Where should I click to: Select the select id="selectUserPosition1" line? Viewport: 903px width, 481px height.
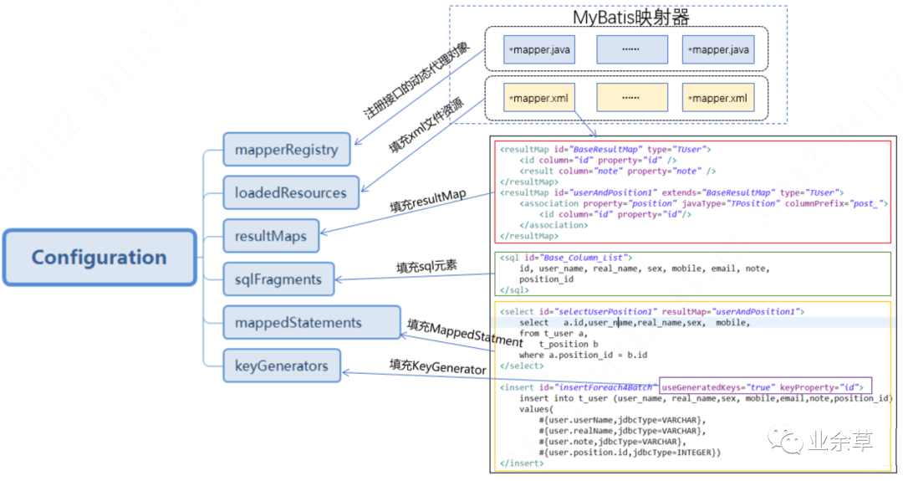(x=652, y=312)
